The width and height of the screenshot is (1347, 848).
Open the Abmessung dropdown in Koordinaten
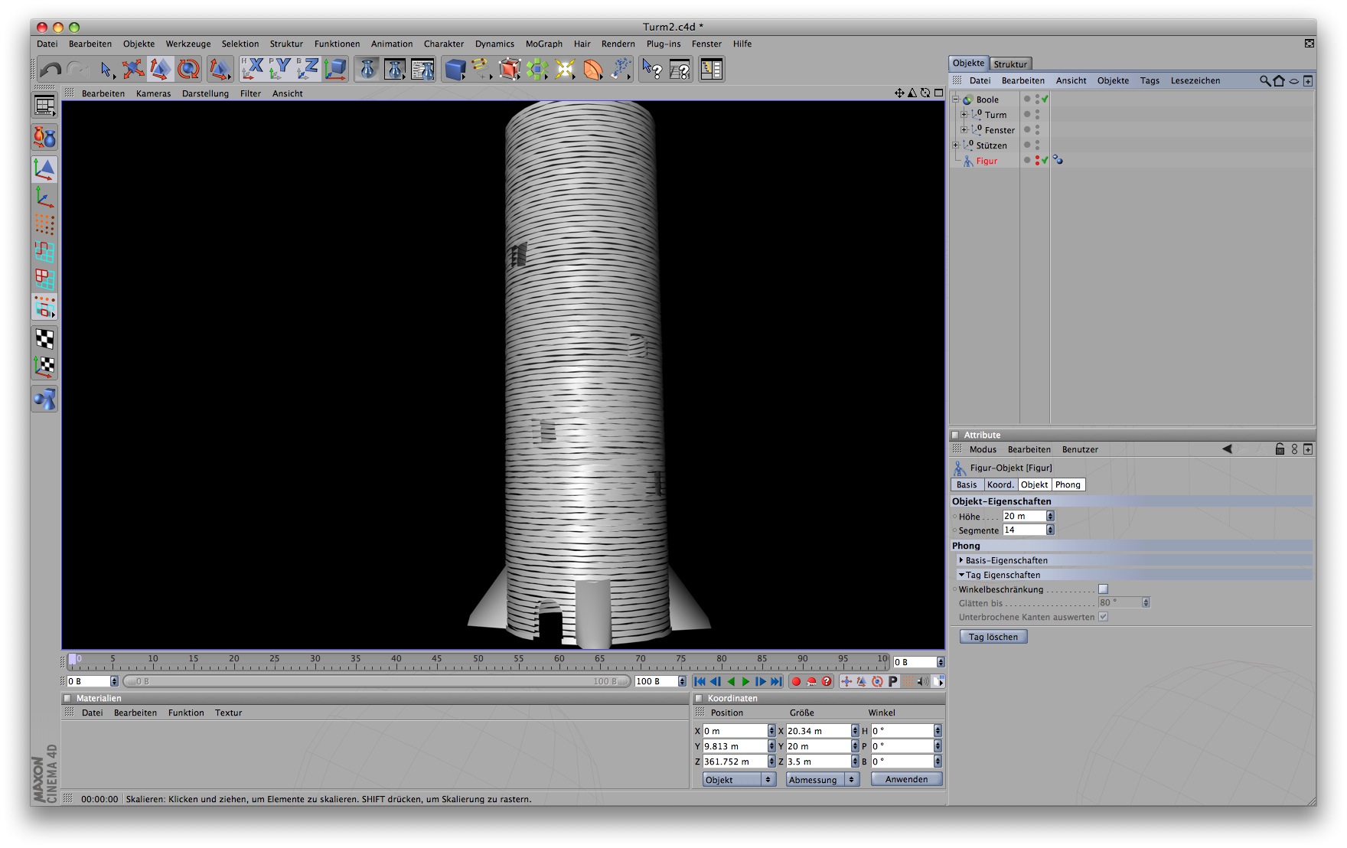click(822, 780)
